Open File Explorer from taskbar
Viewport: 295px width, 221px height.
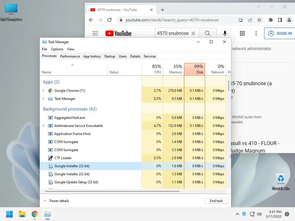point(22,214)
